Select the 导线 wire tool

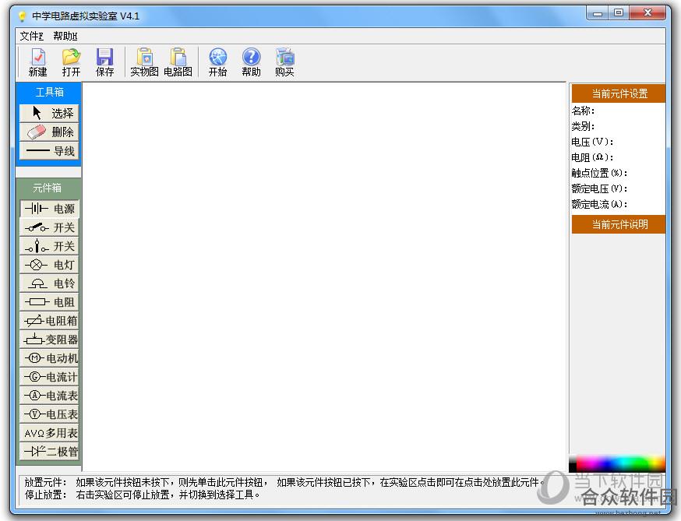pyautogui.click(x=50, y=151)
